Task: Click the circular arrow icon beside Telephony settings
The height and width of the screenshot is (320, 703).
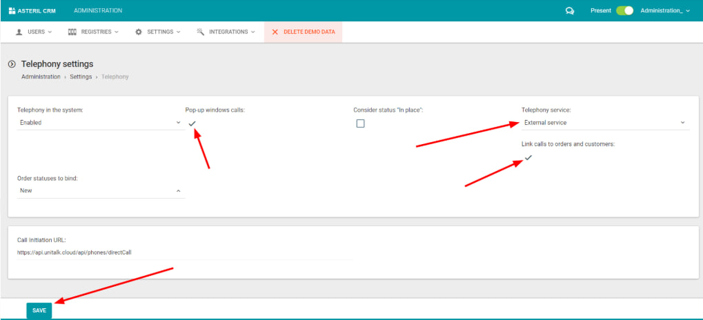Action: pyautogui.click(x=12, y=64)
